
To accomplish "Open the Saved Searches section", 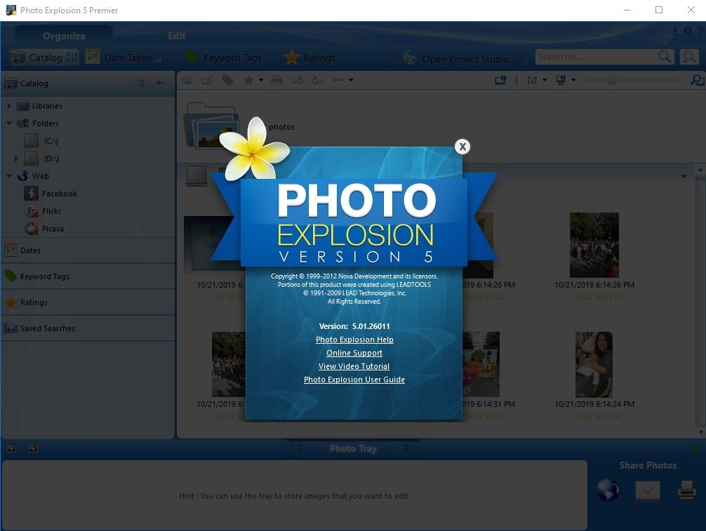I will pos(88,328).
